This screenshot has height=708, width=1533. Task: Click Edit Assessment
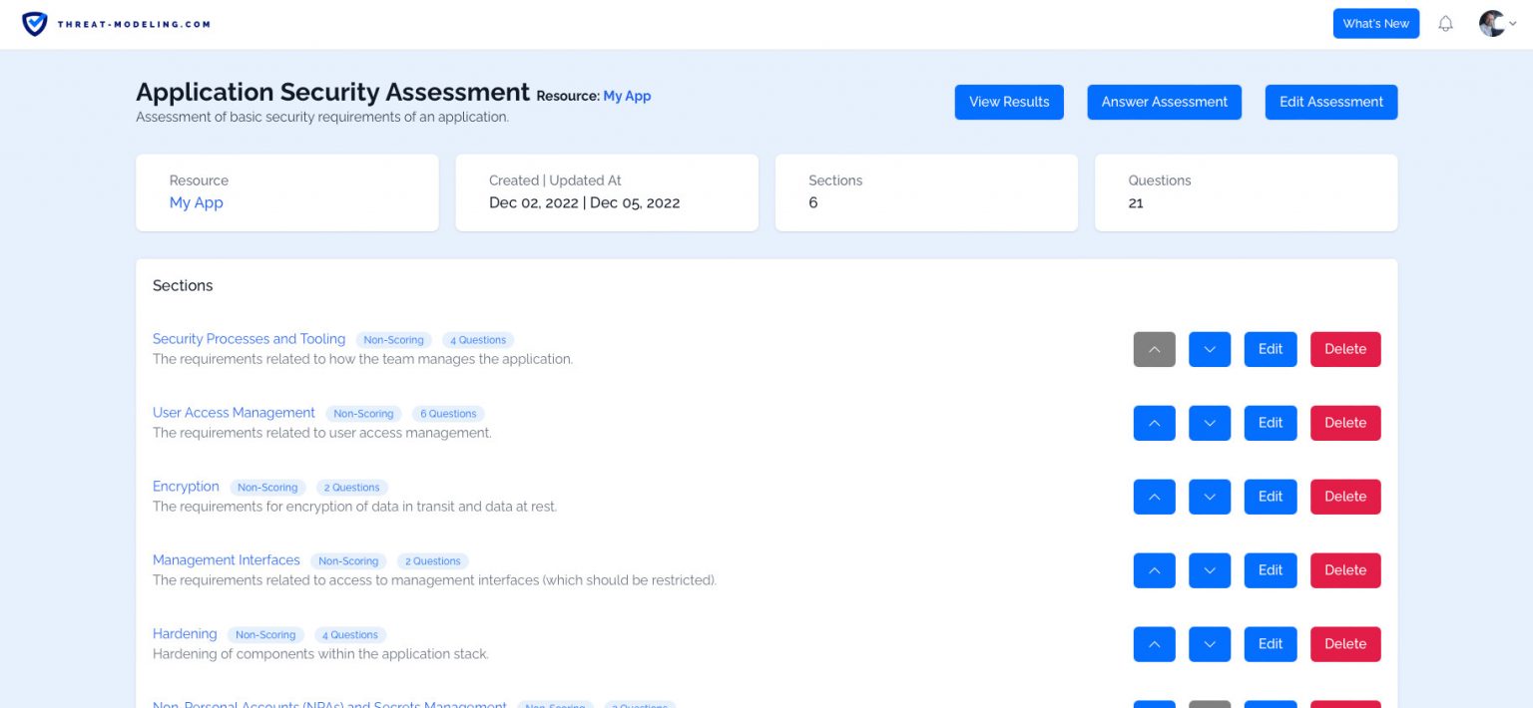[1330, 102]
